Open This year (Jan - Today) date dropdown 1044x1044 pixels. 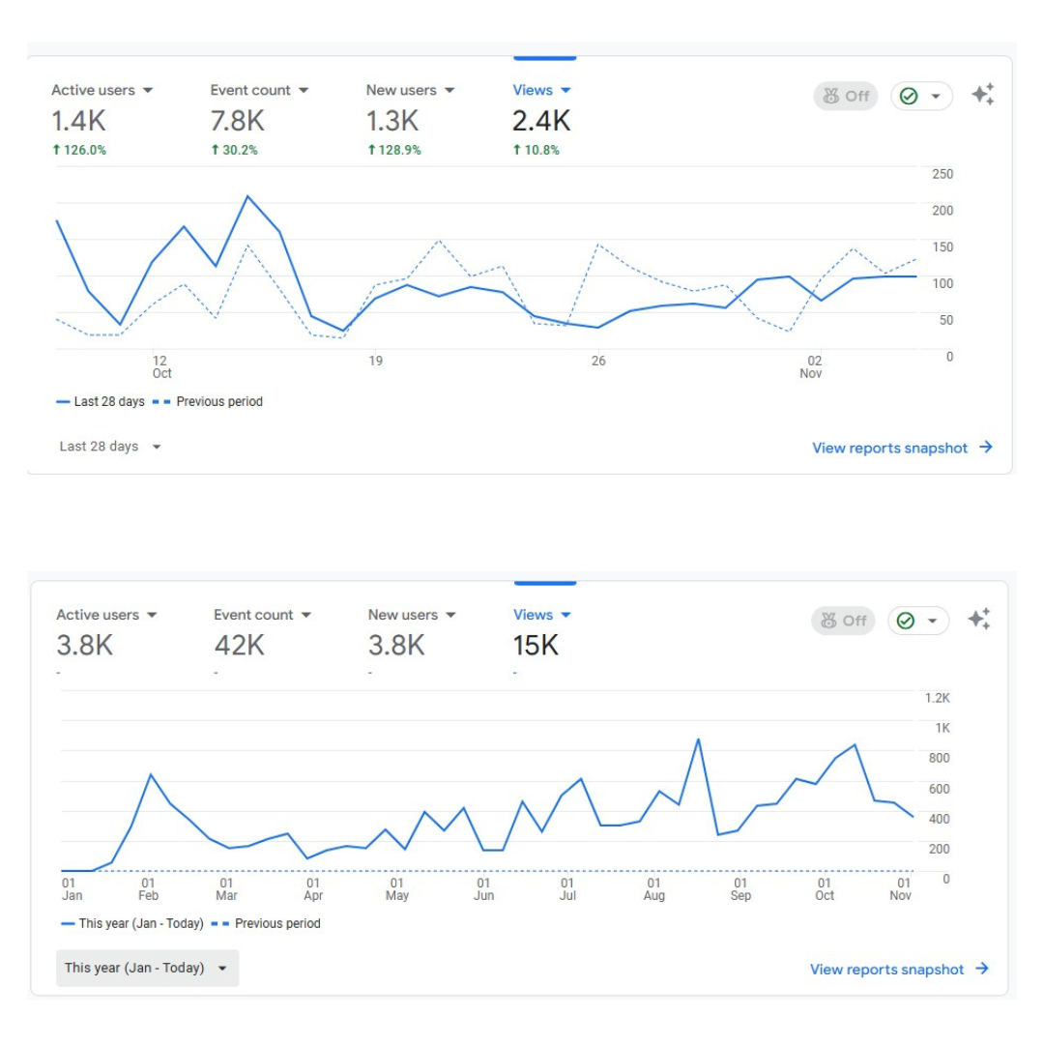coord(147,968)
